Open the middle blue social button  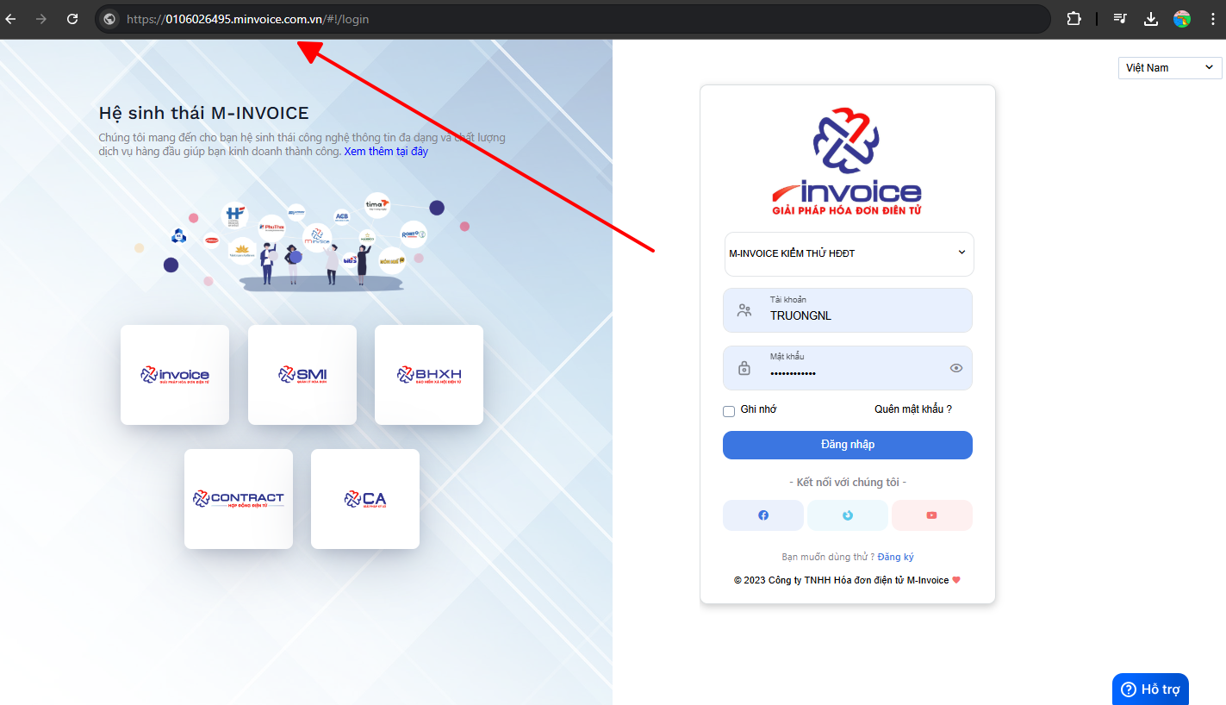tap(848, 515)
